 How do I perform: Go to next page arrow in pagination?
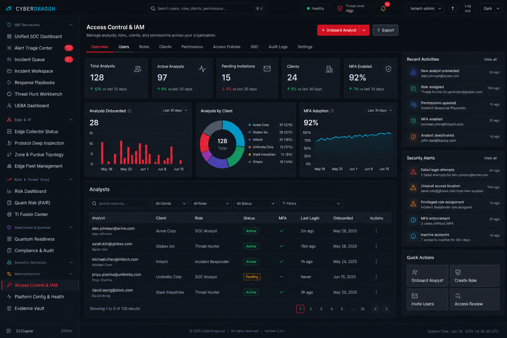click(x=386, y=309)
